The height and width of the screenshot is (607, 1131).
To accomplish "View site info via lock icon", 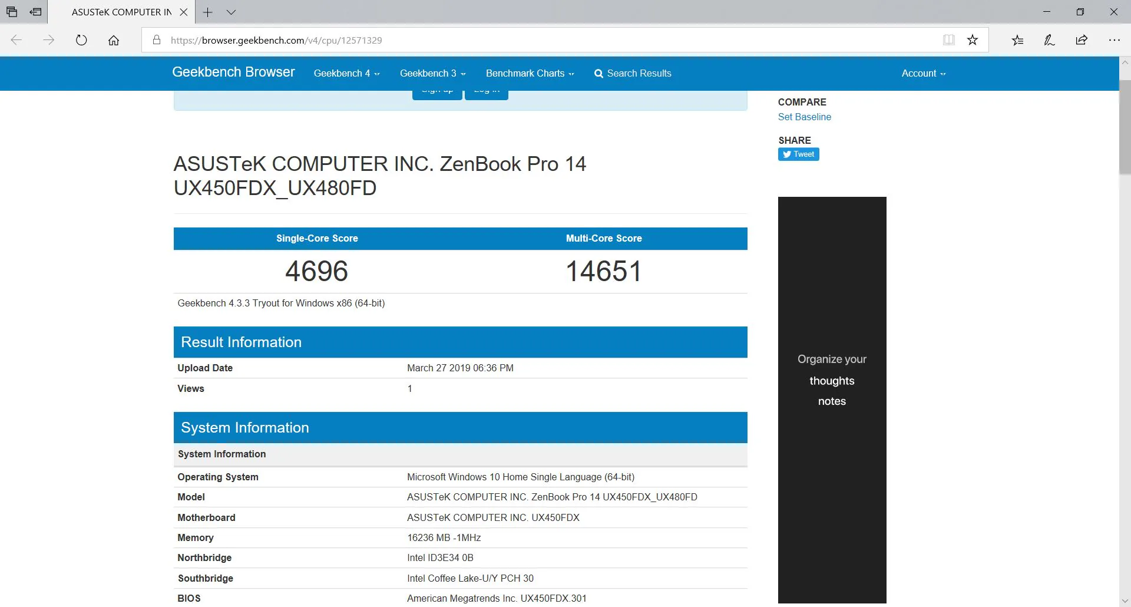I will click(156, 40).
